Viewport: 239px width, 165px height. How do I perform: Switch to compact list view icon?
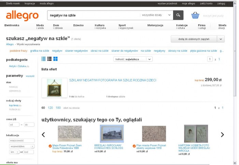point(43,59)
